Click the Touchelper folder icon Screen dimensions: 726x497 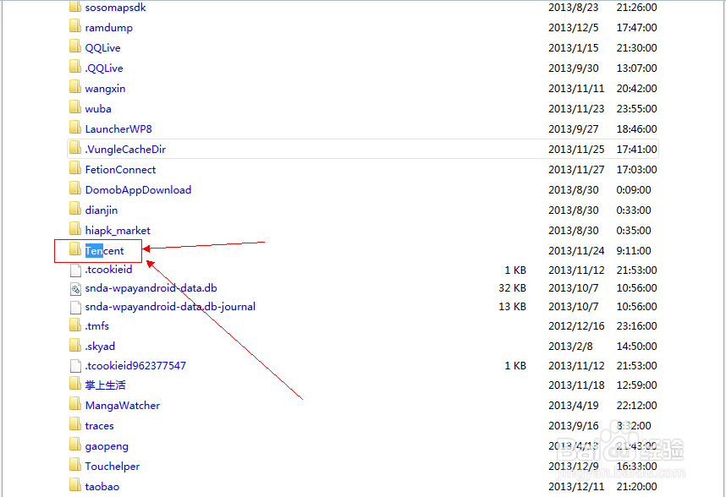point(75,465)
